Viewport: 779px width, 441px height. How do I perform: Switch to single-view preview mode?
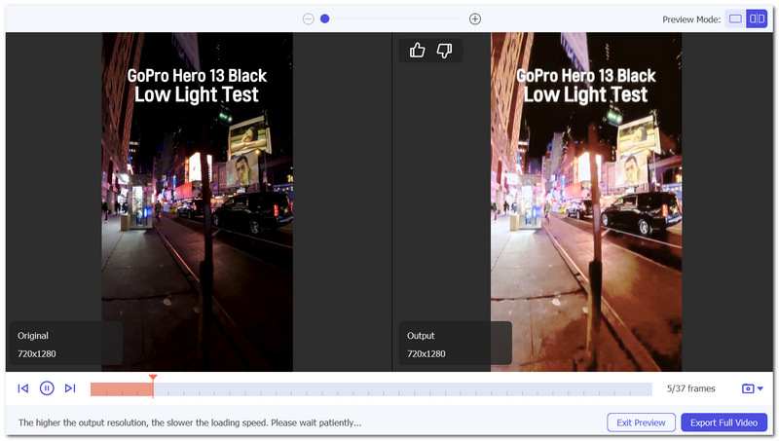(x=735, y=18)
